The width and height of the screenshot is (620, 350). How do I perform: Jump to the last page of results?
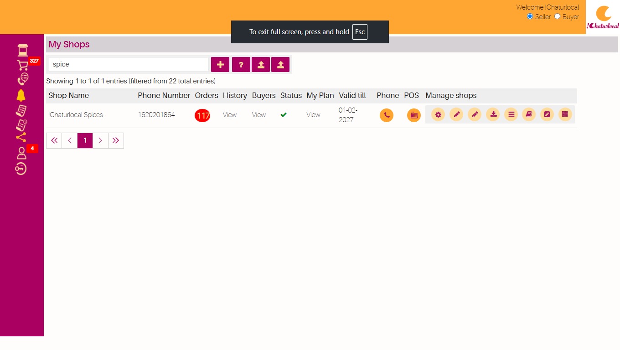[116, 140]
